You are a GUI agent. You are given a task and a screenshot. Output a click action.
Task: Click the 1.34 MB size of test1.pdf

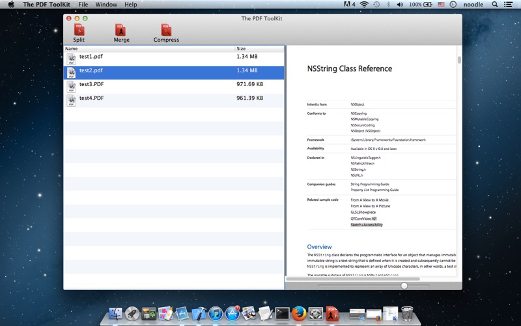point(247,57)
